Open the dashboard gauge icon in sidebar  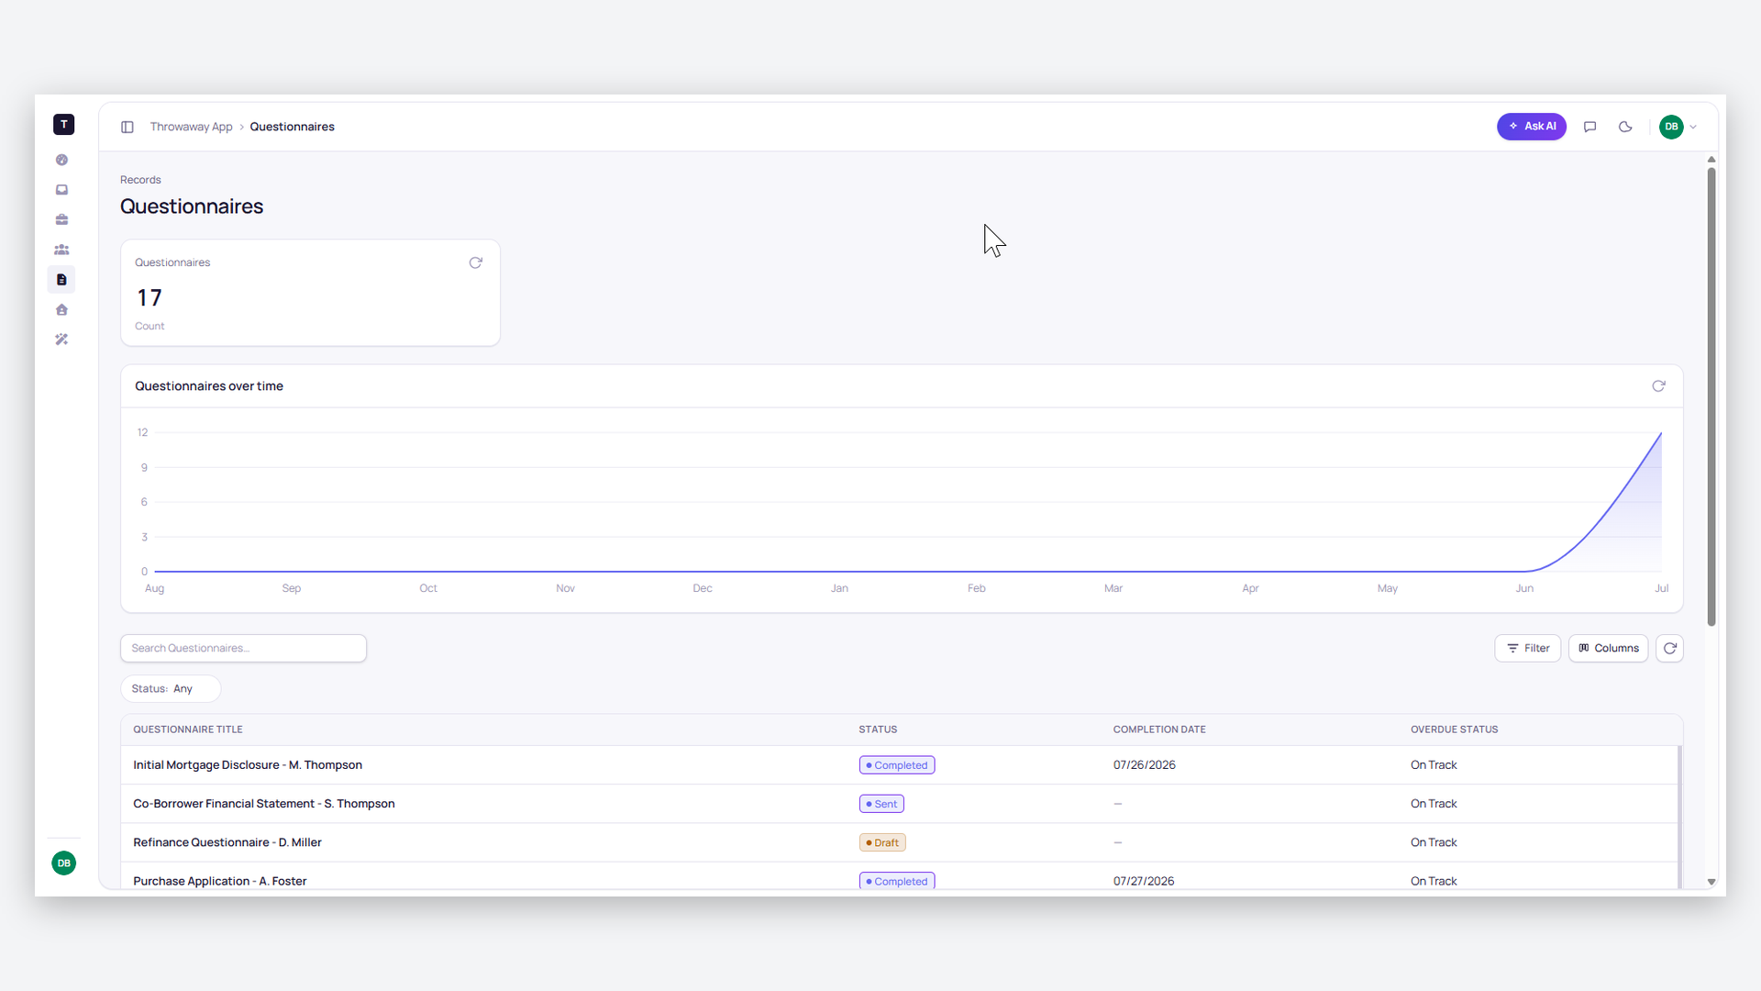pyautogui.click(x=61, y=160)
